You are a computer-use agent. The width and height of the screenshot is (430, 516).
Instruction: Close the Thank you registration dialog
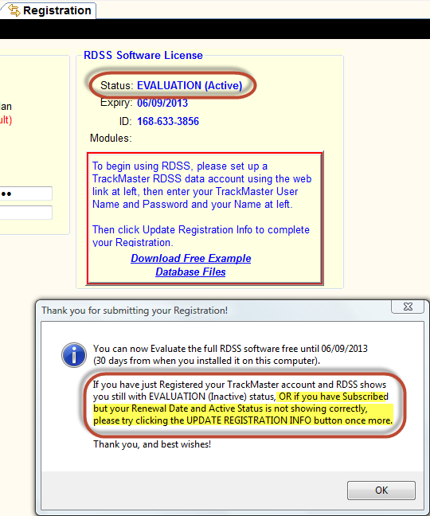(x=408, y=307)
